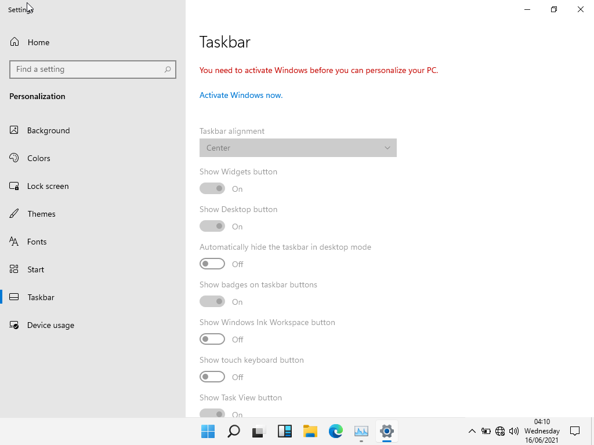Click the Fonts icon
This screenshot has width=594, height=445.
tap(14, 242)
